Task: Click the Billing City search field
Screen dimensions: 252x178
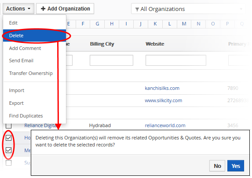Action: pos(111,60)
